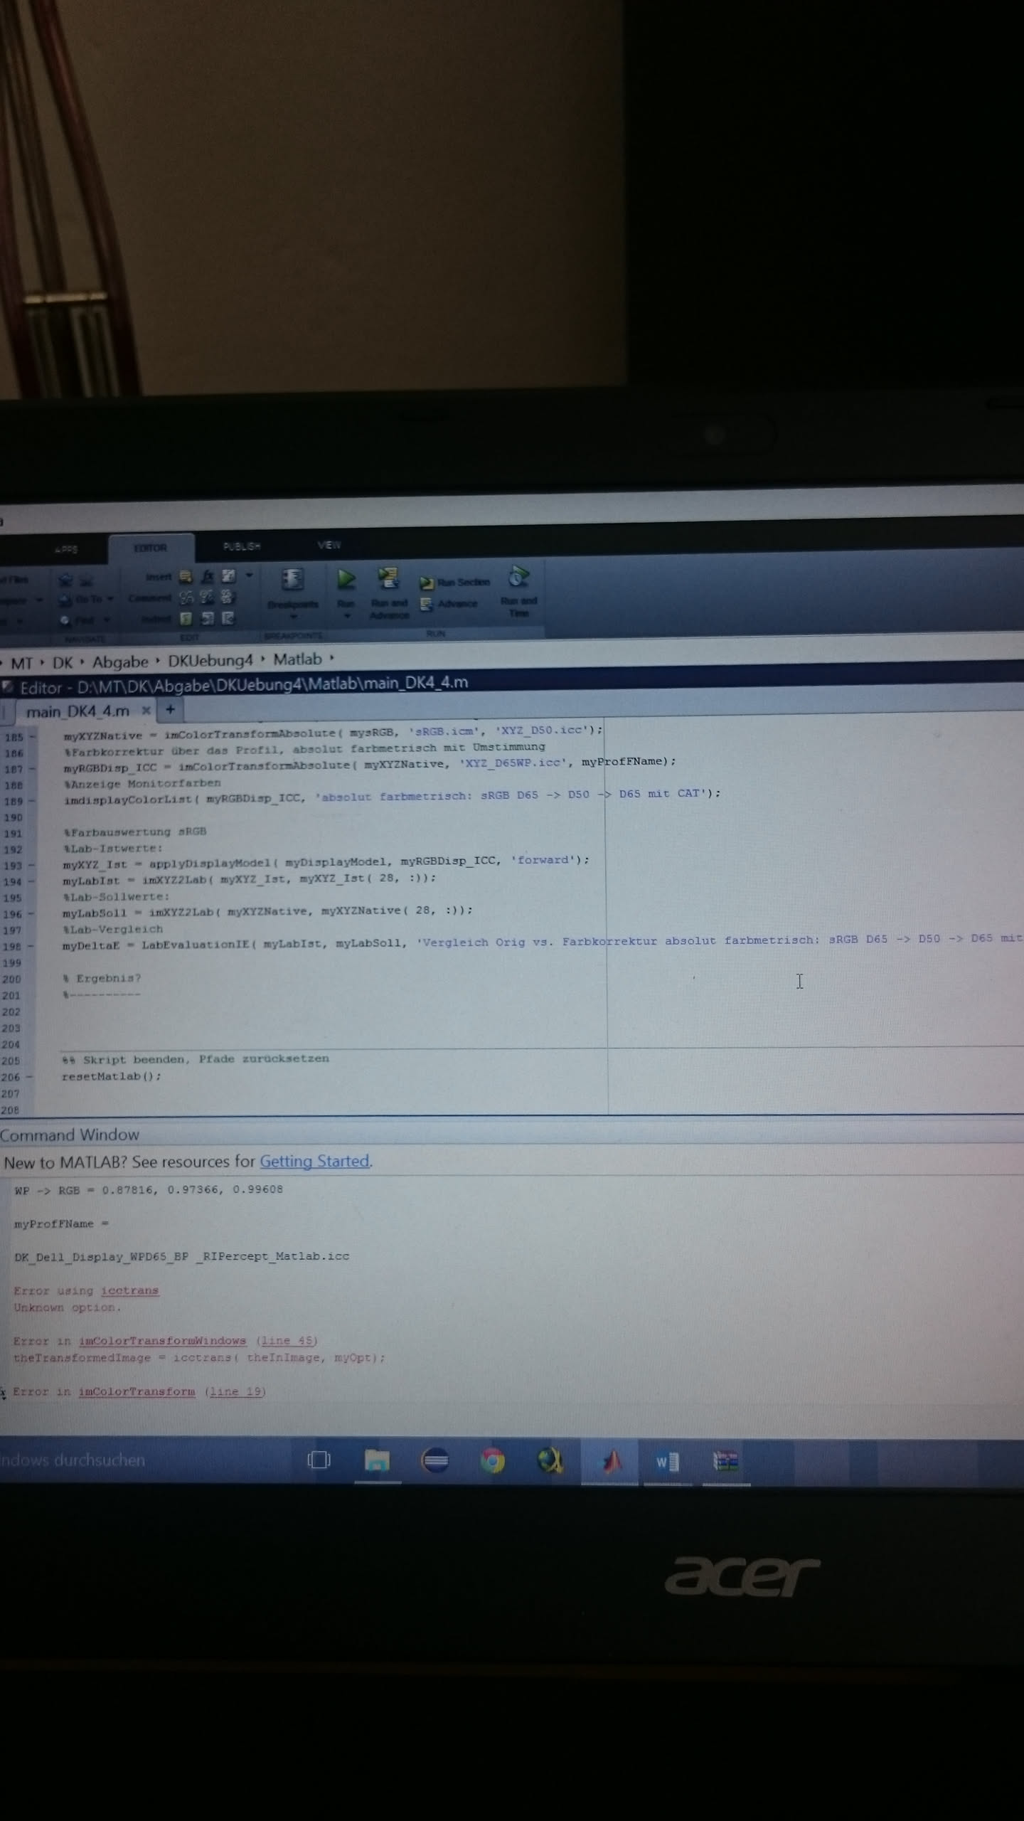Click the insert function fx icon
The image size is (1024, 1821).
pyautogui.click(x=208, y=576)
